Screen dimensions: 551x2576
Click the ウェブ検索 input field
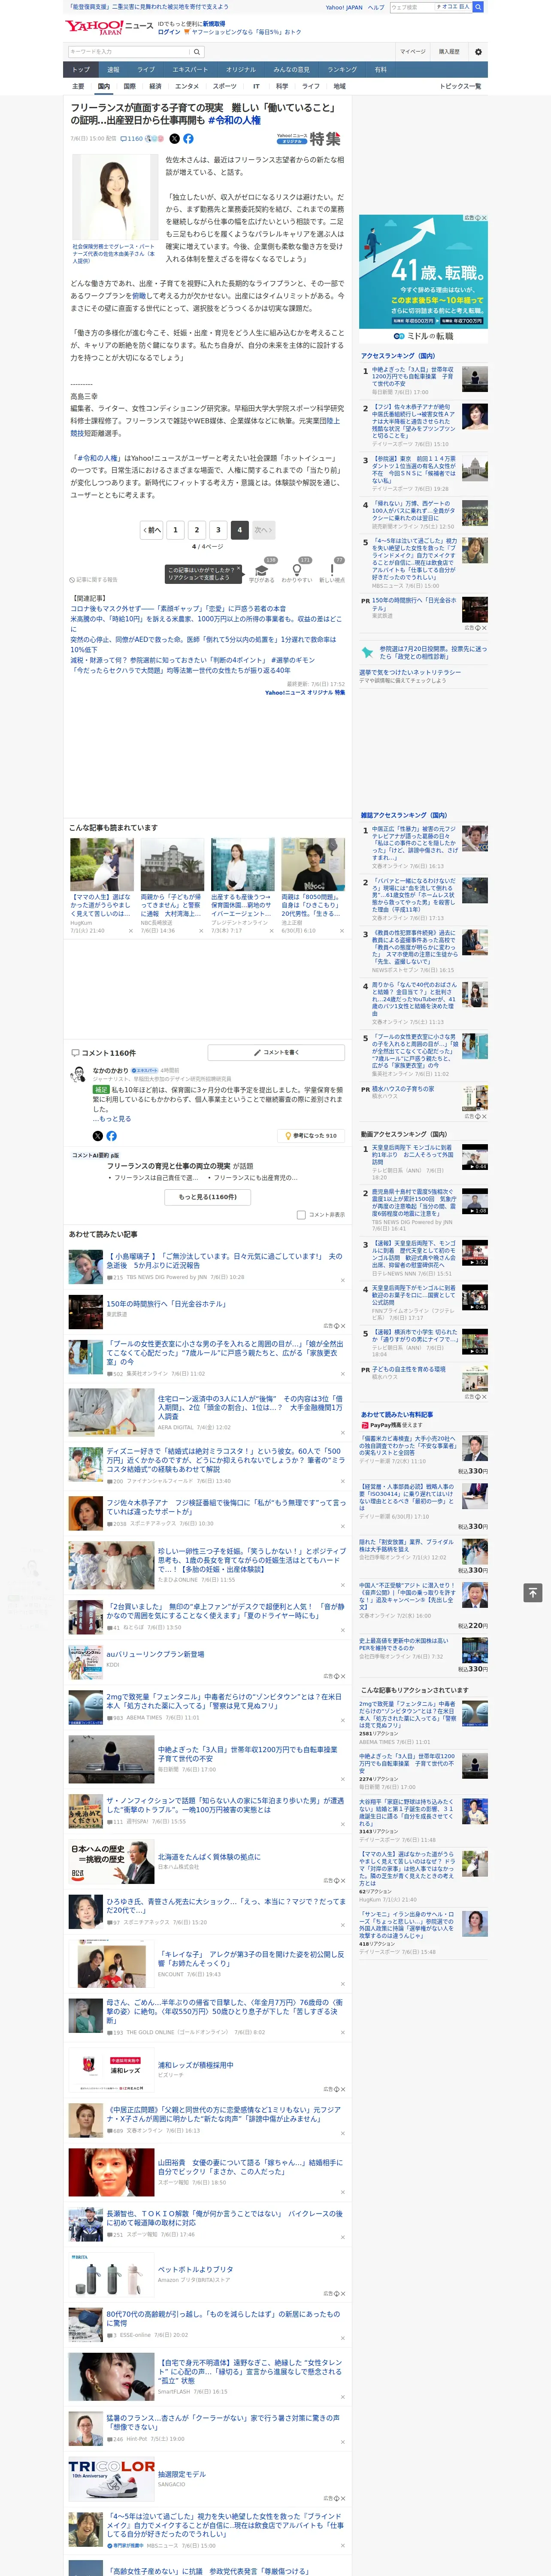coord(411,7)
